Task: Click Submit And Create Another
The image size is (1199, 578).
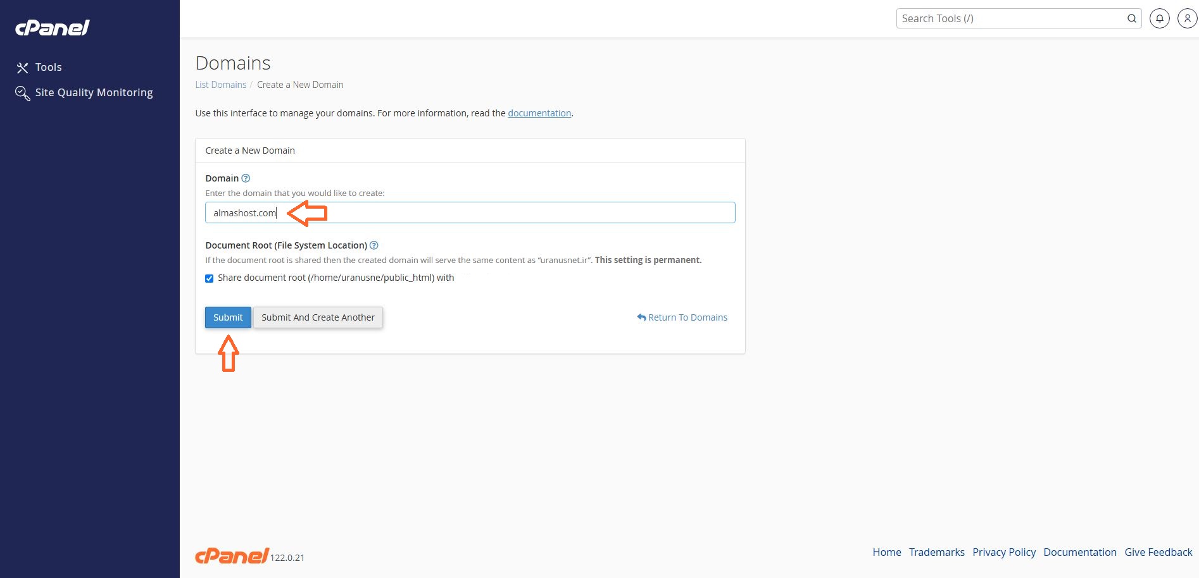Action: coord(318,317)
